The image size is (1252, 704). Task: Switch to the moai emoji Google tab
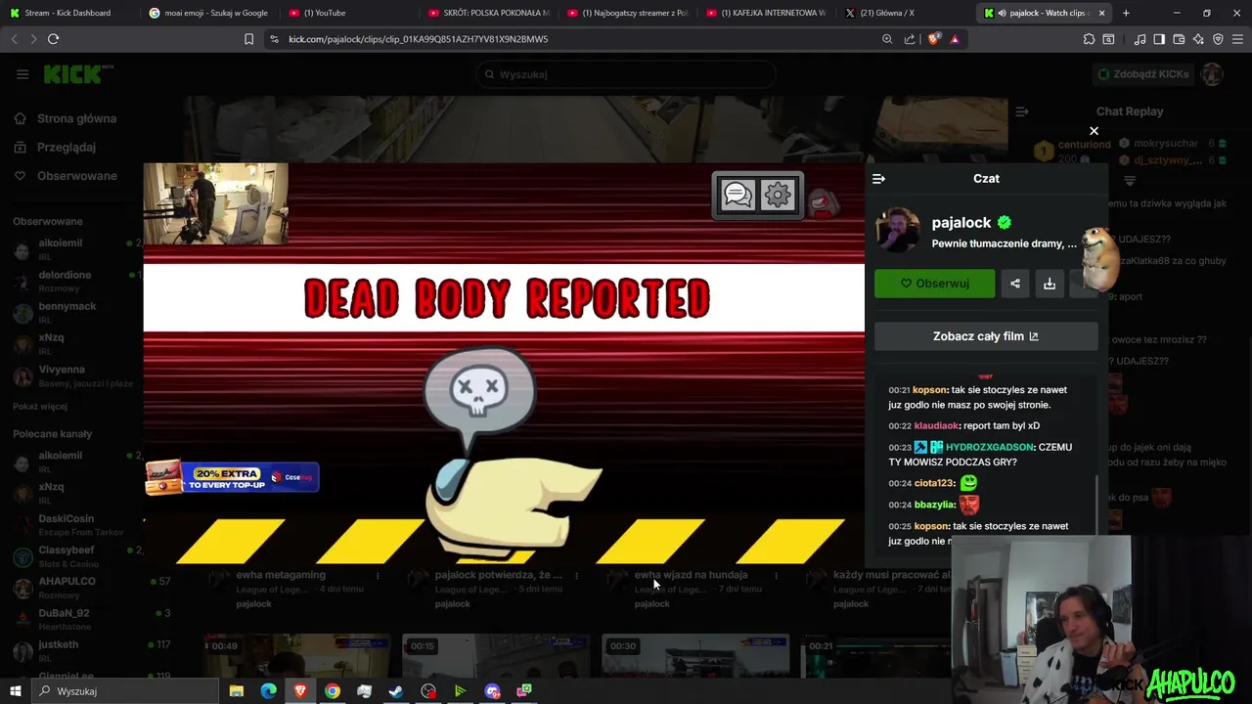pyautogui.click(x=208, y=13)
